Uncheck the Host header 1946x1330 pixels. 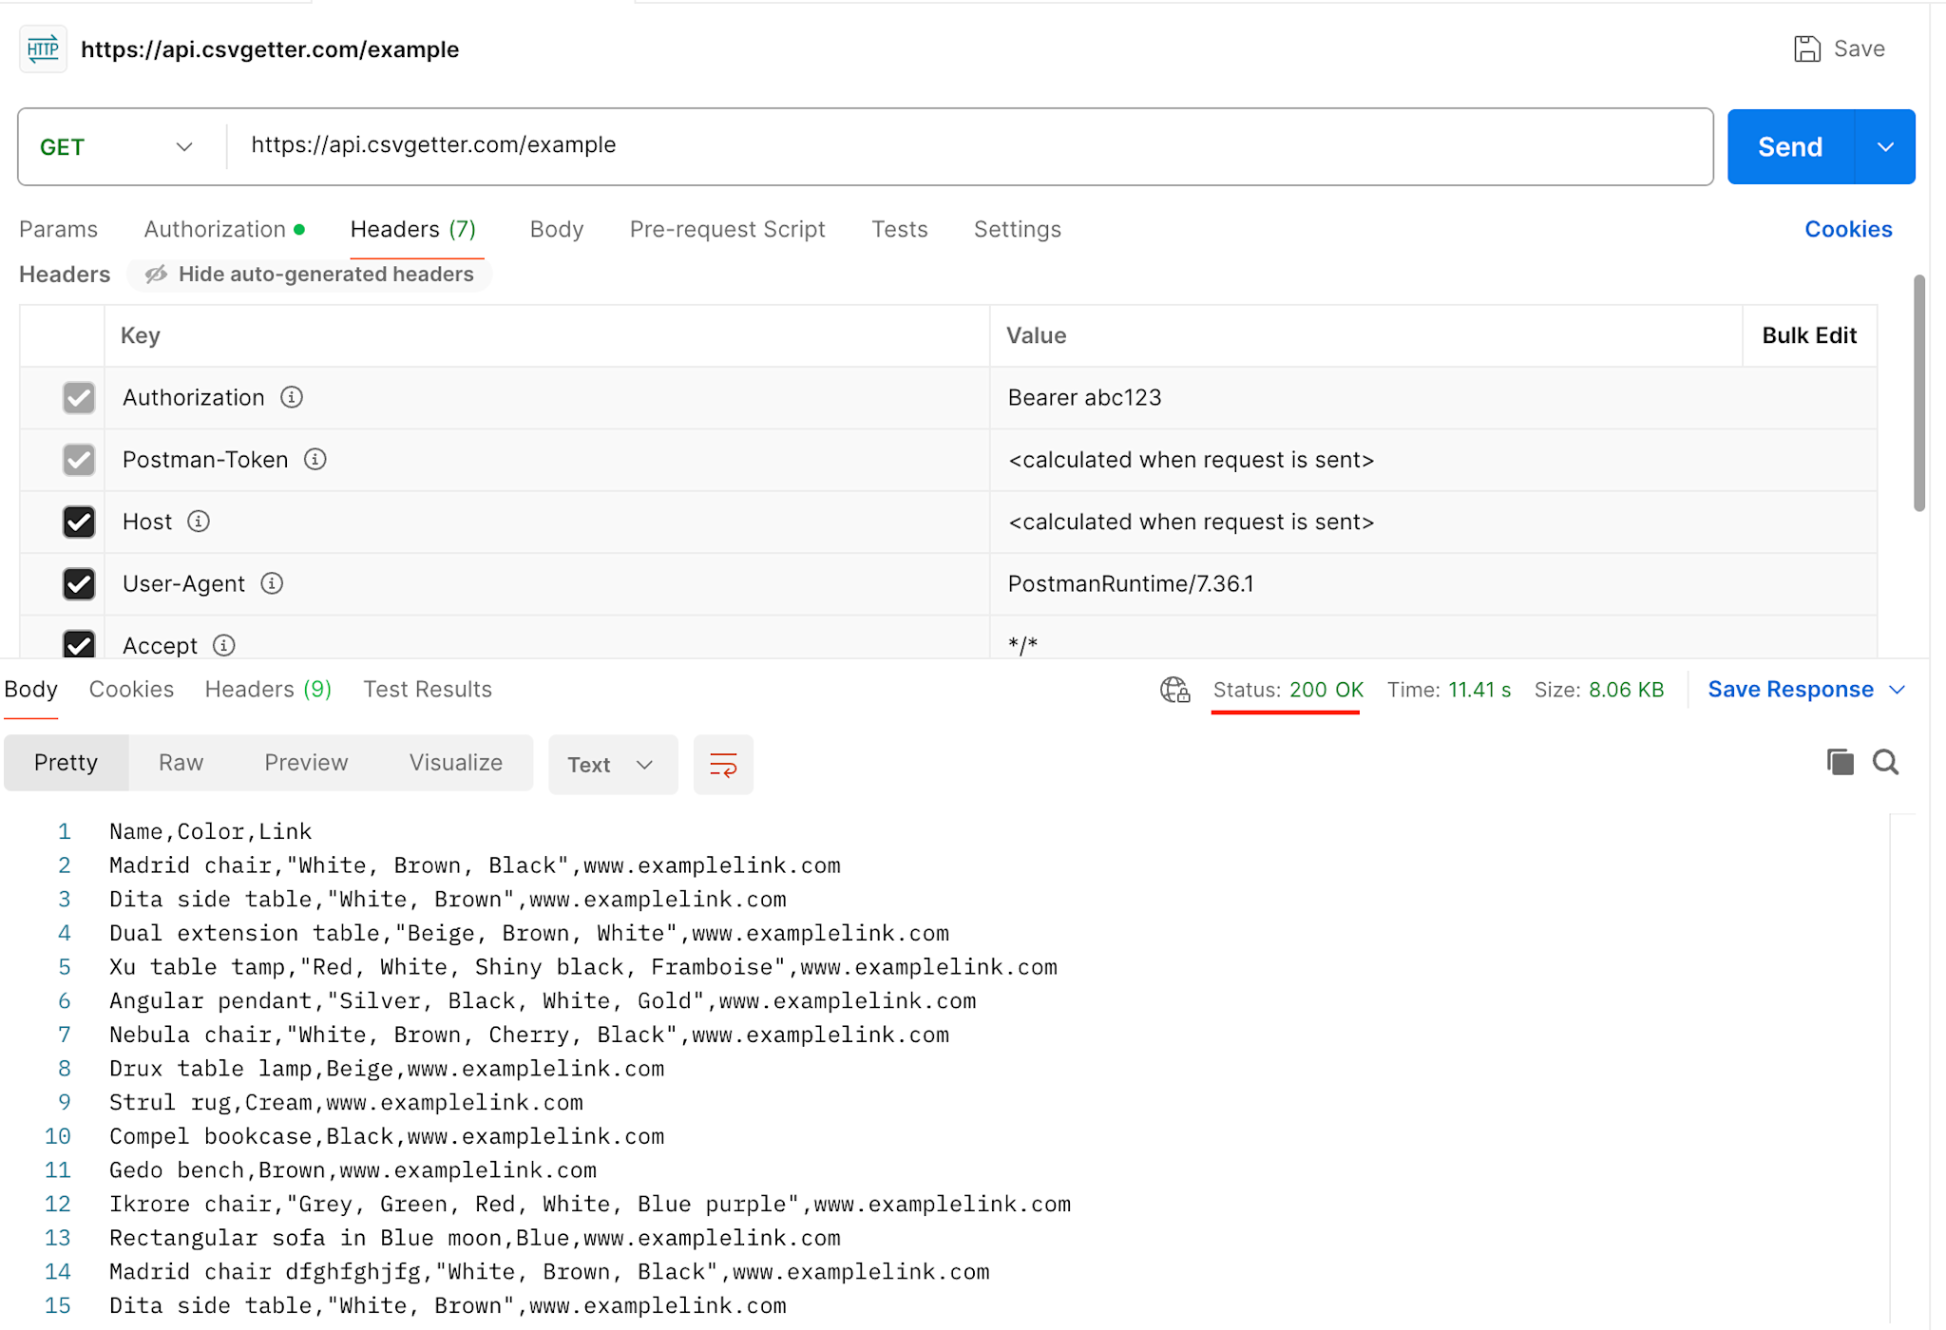click(79, 522)
